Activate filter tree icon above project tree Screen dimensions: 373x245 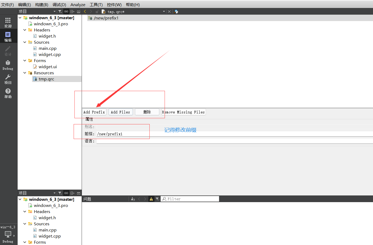tap(60, 11)
